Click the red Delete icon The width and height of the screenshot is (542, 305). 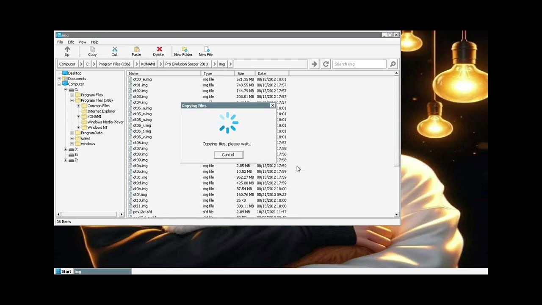click(159, 49)
